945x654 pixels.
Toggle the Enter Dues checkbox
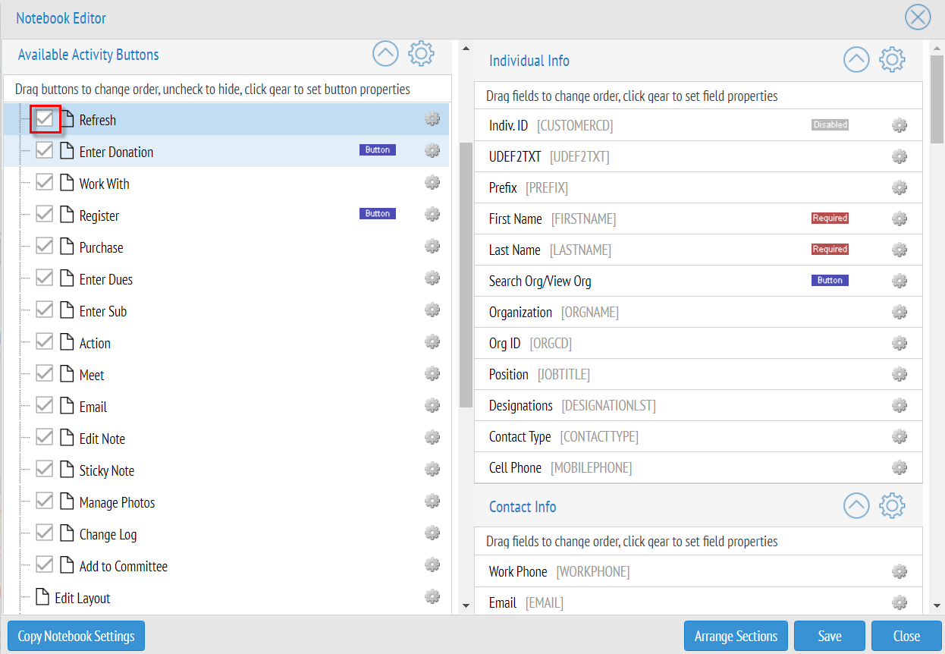tap(45, 278)
